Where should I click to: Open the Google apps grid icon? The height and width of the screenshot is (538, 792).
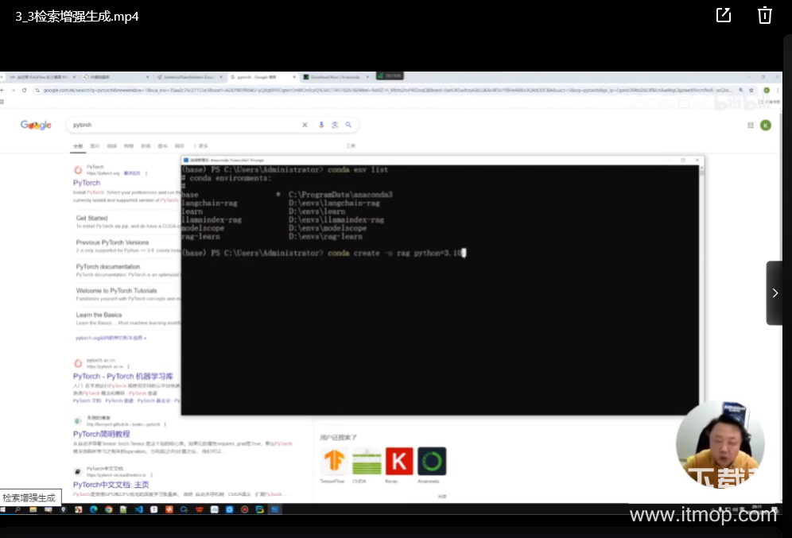[751, 126]
